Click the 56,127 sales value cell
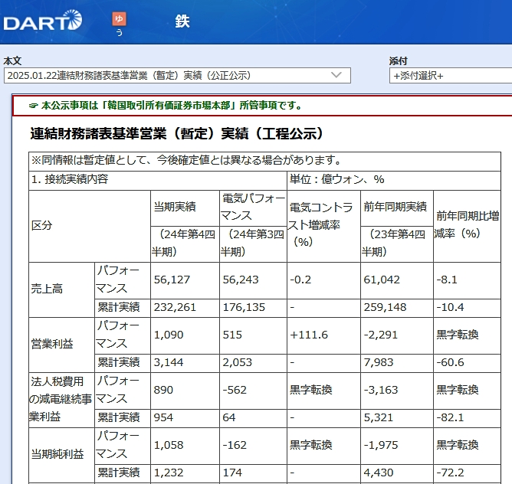 [170, 280]
